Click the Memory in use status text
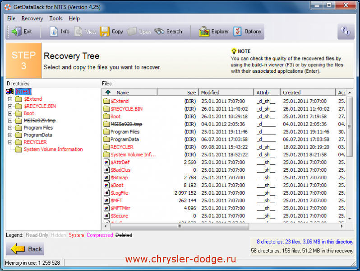The height and width of the screenshot is (271, 360). point(32,262)
